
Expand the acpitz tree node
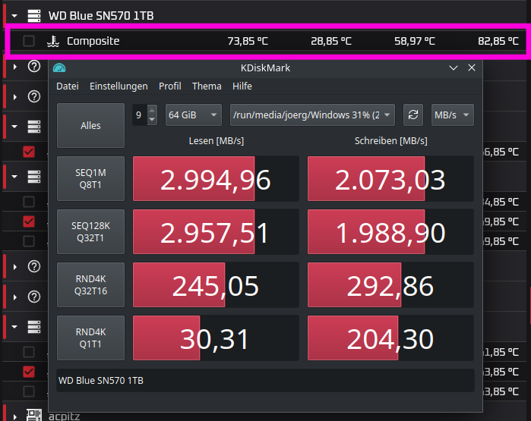(15, 416)
